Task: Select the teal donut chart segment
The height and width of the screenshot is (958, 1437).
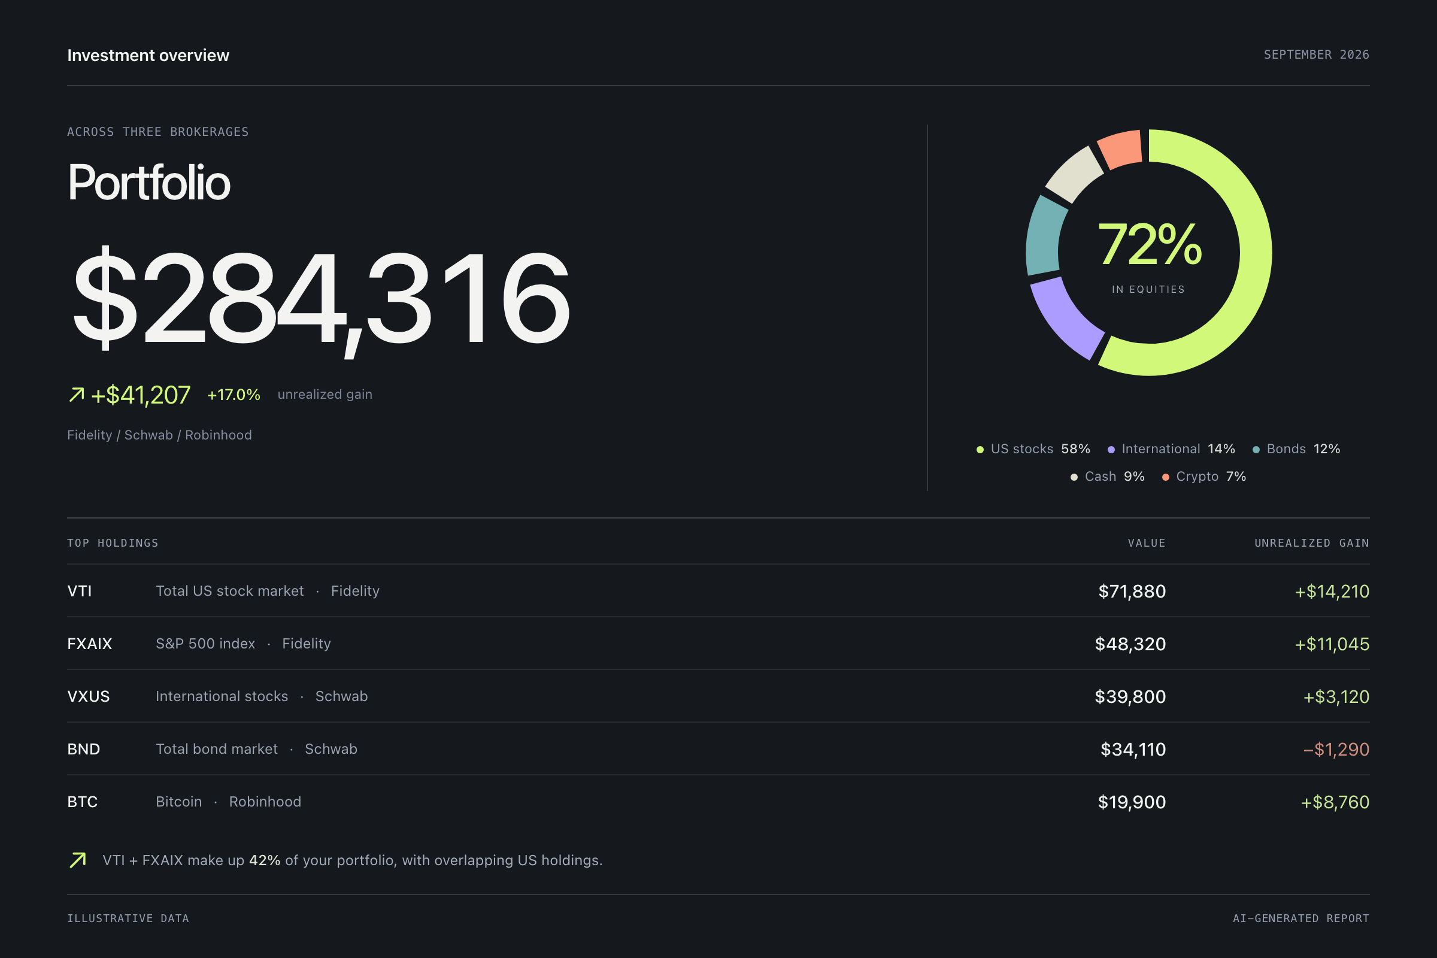Action: 1044,236
